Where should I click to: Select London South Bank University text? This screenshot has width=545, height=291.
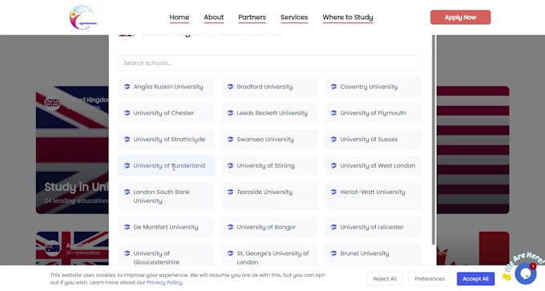(x=162, y=196)
